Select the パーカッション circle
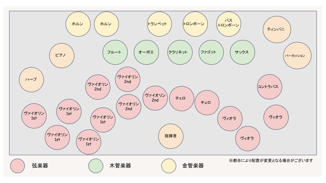This screenshot has height=183, width=326. click(x=297, y=56)
